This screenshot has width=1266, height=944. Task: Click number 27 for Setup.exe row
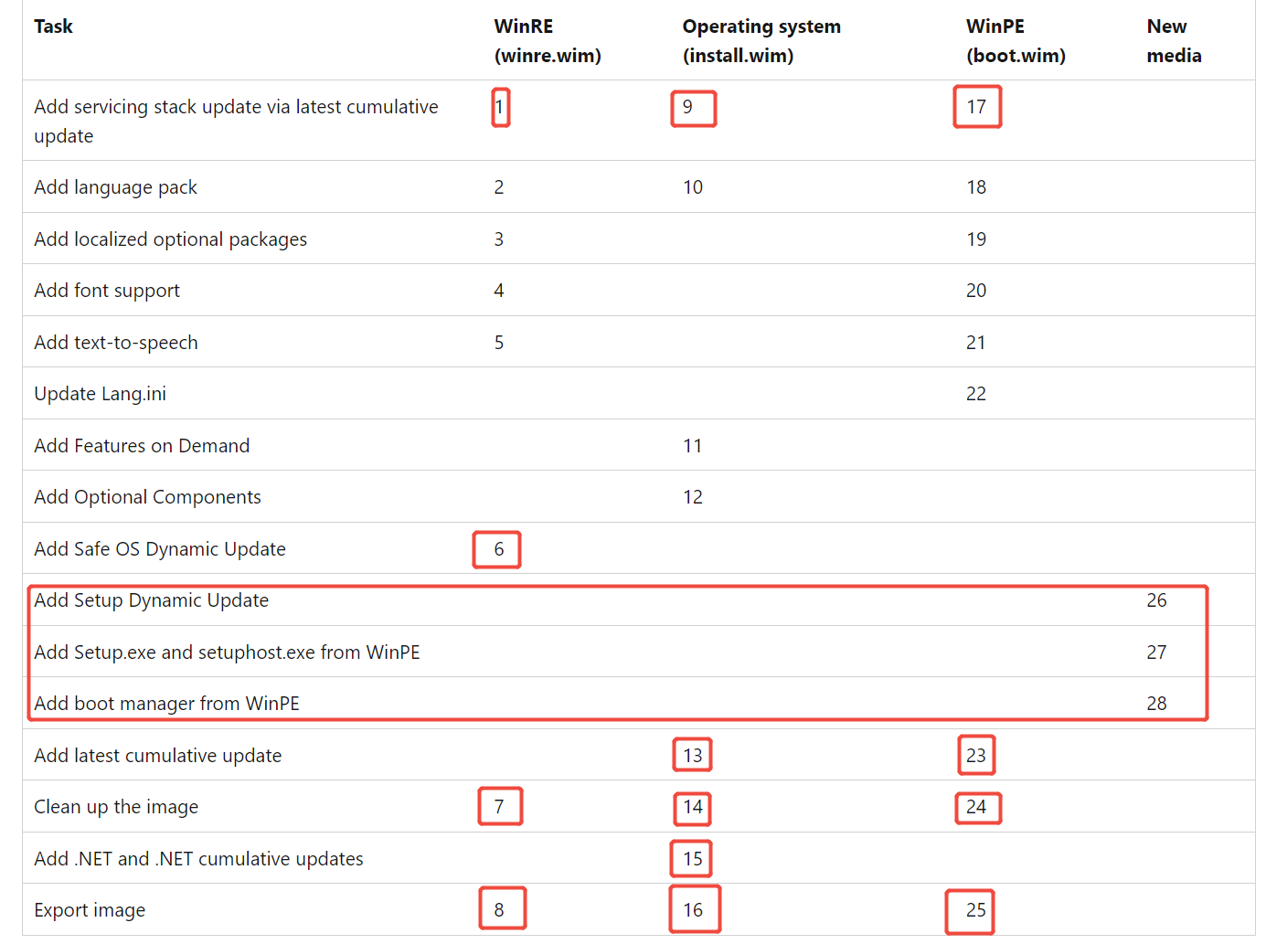(x=1156, y=652)
